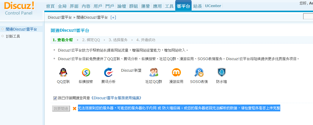
Task: Click the 社区QQ群 label text
Action: [154, 82]
